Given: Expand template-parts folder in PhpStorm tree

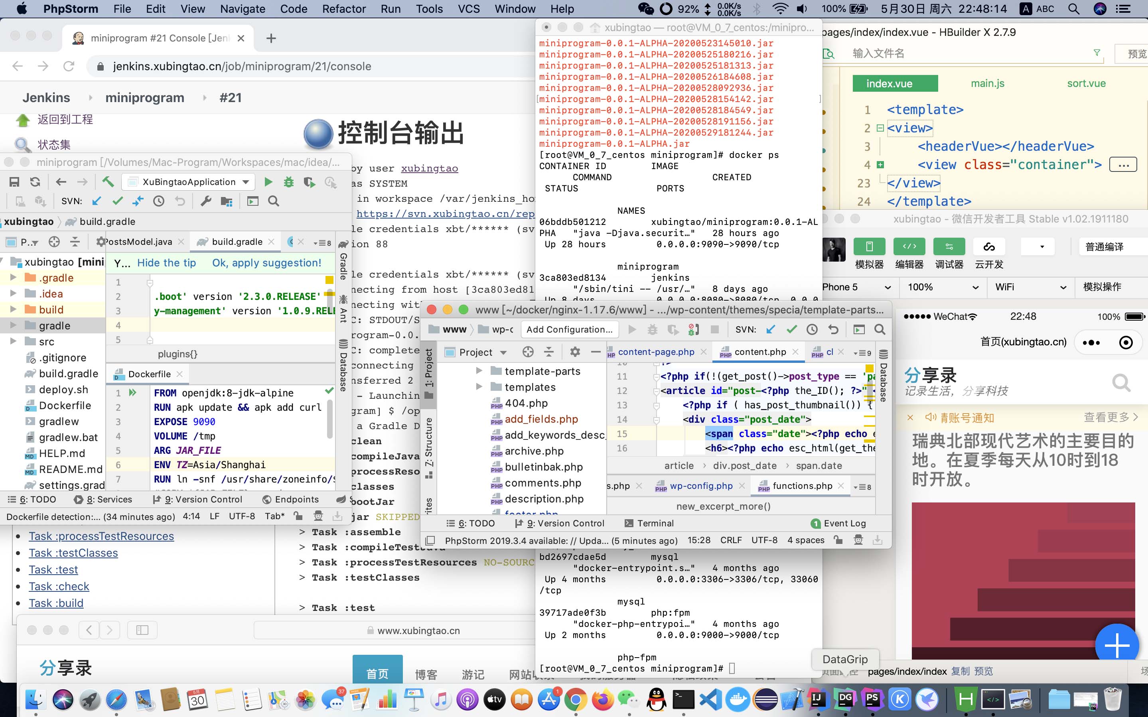Looking at the screenshot, I should (x=479, y=371).
